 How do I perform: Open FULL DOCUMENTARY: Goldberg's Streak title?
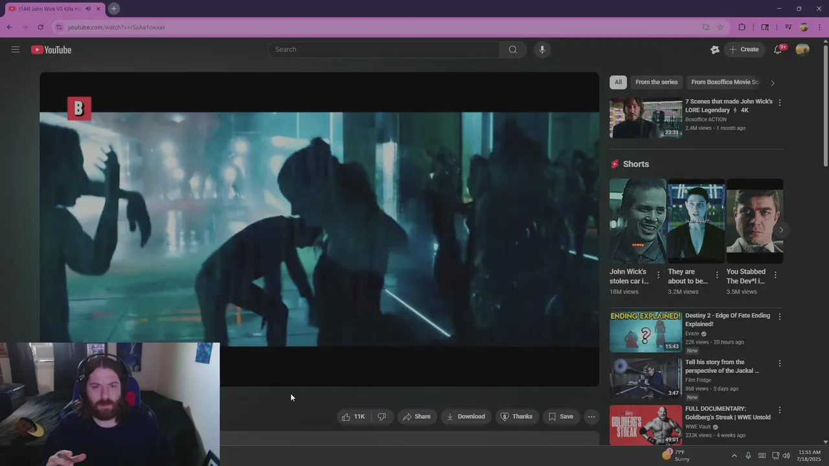(728, 413)
